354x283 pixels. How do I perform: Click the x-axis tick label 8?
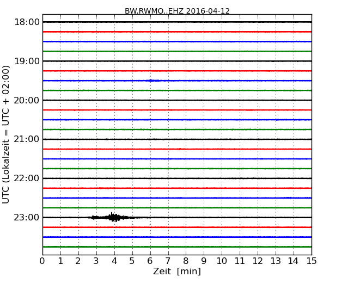[186, 261]
